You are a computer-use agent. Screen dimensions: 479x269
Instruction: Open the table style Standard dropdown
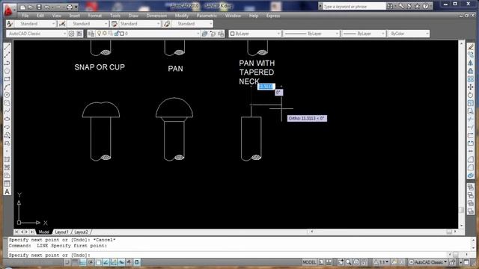pyautogui.click(x=140, y=24)
